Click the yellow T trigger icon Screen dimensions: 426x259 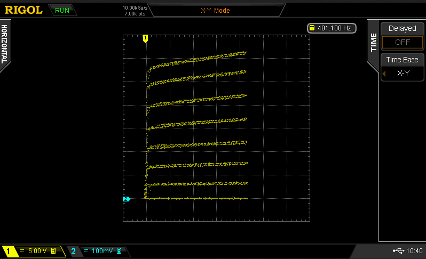(x=312, y=28)
